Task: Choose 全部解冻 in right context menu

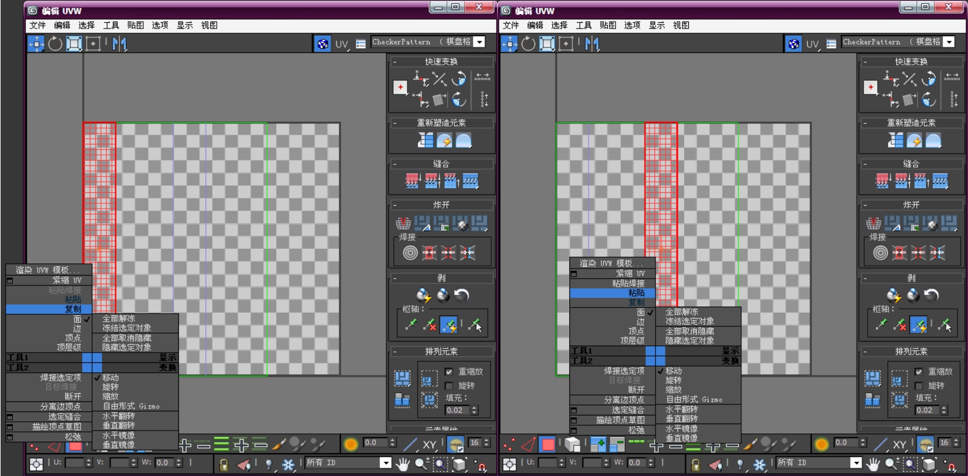Action: point(698,312)
